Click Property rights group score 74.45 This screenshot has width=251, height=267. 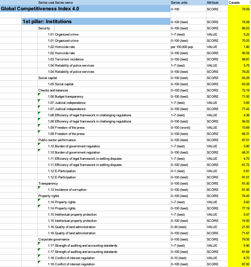tap(239, 196)
